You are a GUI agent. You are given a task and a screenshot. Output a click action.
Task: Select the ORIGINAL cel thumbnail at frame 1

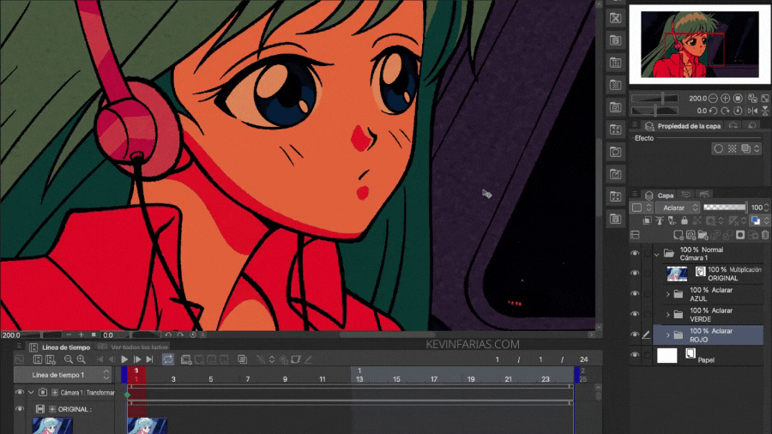click(x=147, y=425)
